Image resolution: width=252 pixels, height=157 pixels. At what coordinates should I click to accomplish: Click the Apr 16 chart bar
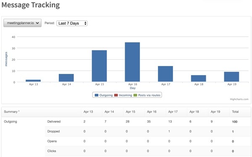132,62
